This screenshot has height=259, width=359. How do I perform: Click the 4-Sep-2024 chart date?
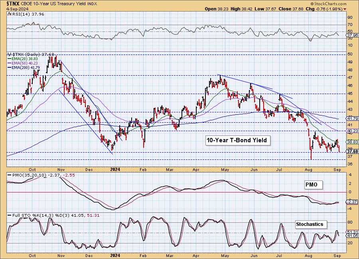tap(18, 9)
